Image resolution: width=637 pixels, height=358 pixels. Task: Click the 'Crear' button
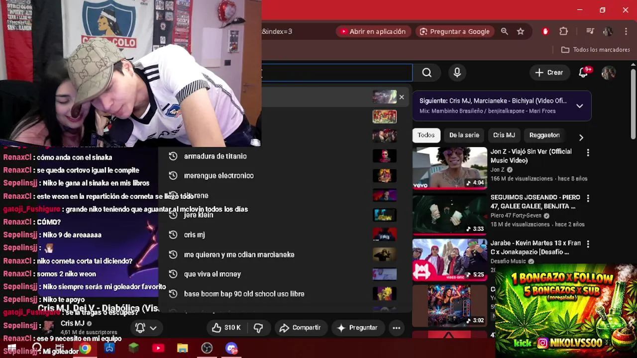tap(549, 73)
